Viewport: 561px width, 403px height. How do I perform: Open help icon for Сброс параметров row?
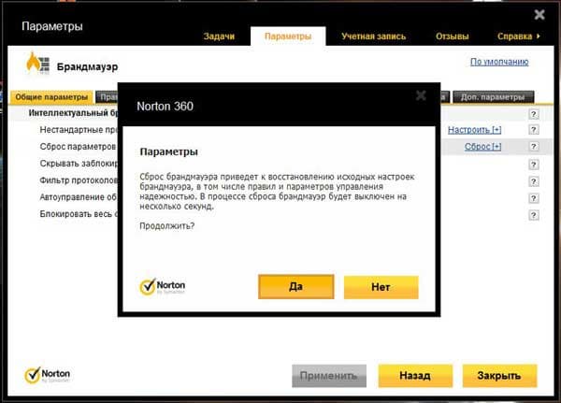pos(534,147)
